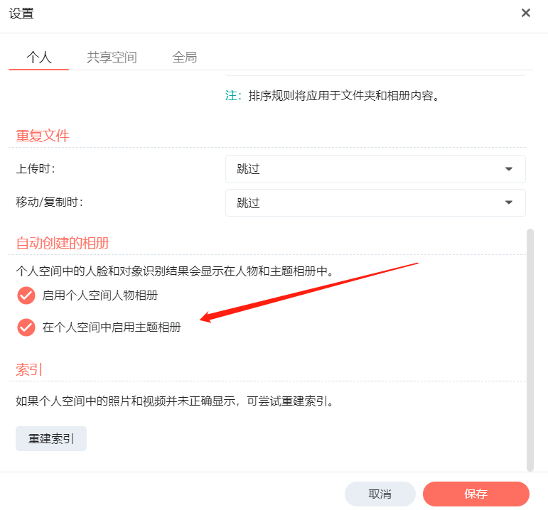The height and width of the screenshot is (510, 548).
Task: Open the 共享空间 tab
Action: 112,57
